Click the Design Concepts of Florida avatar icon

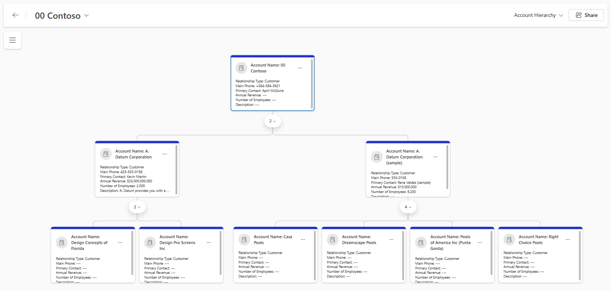[x=61, y=243]
